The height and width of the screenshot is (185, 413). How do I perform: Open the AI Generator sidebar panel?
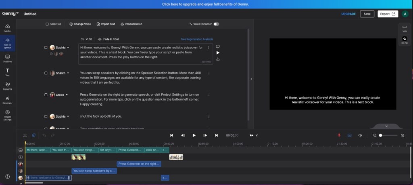(x=7, y=100)
